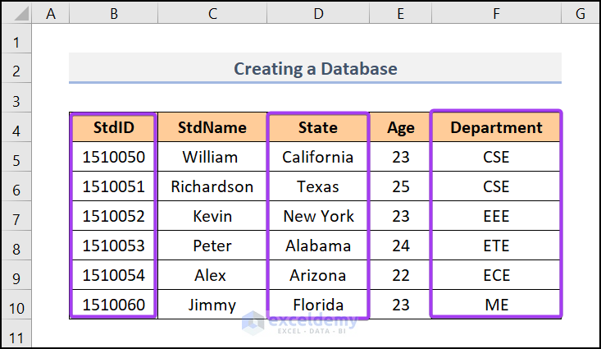Select row 7 header
Viewport: 601px width, 349px height.
click(17, 216)
